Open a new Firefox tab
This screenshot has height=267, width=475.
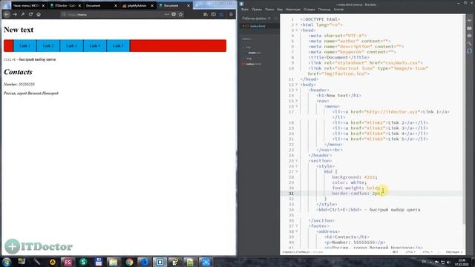197,5
